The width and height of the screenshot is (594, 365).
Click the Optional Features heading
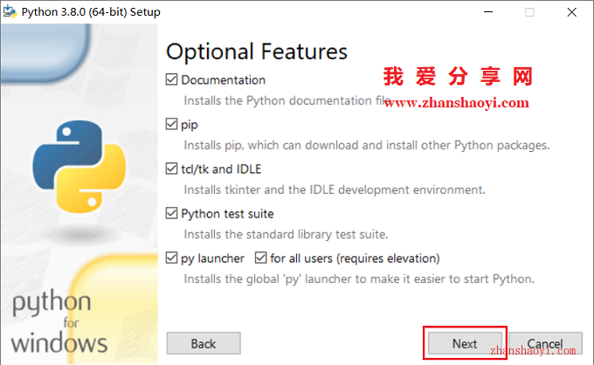(x=257, y=52)
